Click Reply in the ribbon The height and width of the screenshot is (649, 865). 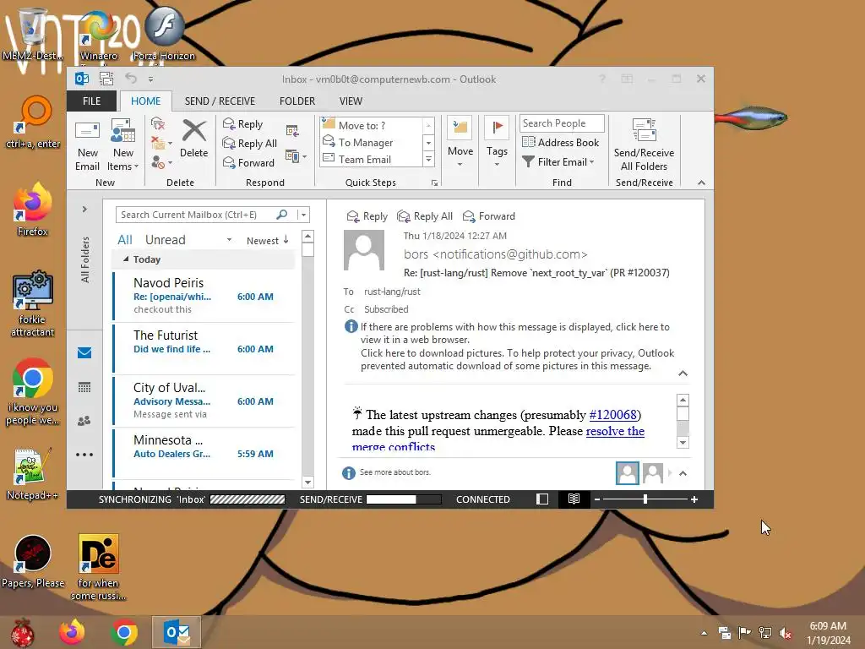[x=242, y=124]
